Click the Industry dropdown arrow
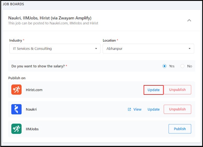 point(96,48)
